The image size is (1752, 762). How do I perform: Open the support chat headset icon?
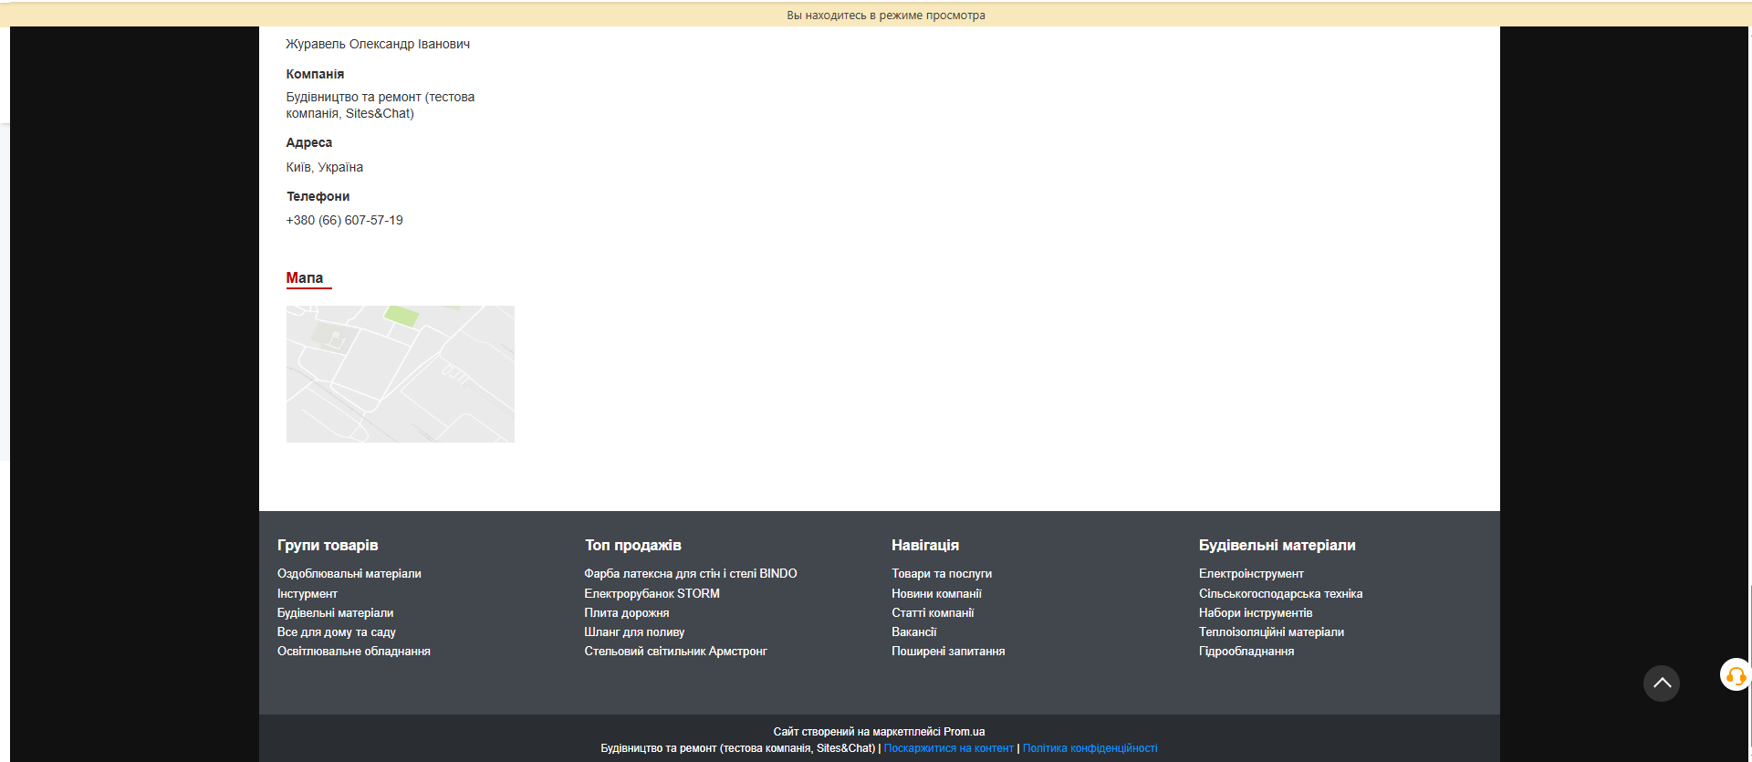pos(1735,676)
